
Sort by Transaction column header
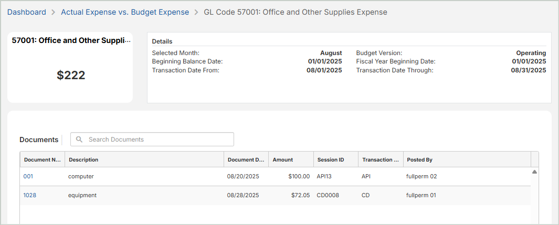(381, 159)
